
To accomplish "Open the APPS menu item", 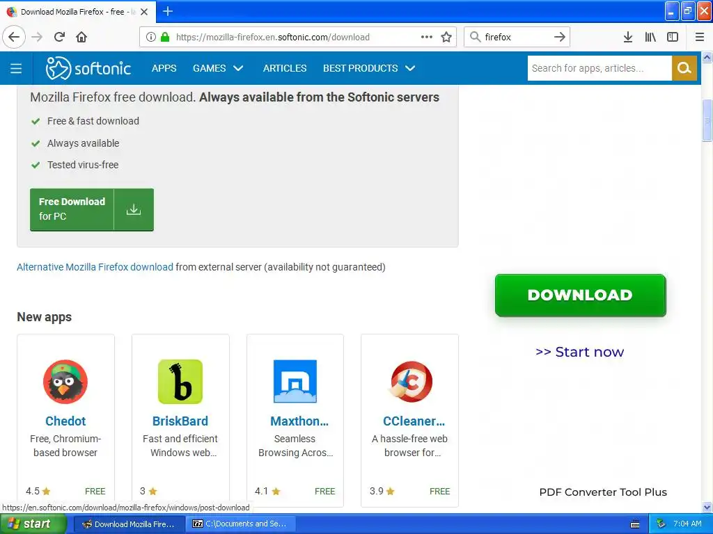I will pos(164,68).
